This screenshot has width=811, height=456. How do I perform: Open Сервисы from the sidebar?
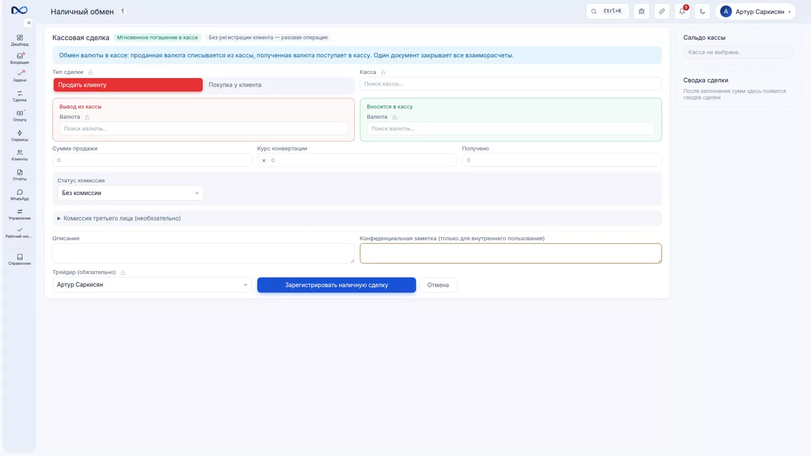pos(19,135)
